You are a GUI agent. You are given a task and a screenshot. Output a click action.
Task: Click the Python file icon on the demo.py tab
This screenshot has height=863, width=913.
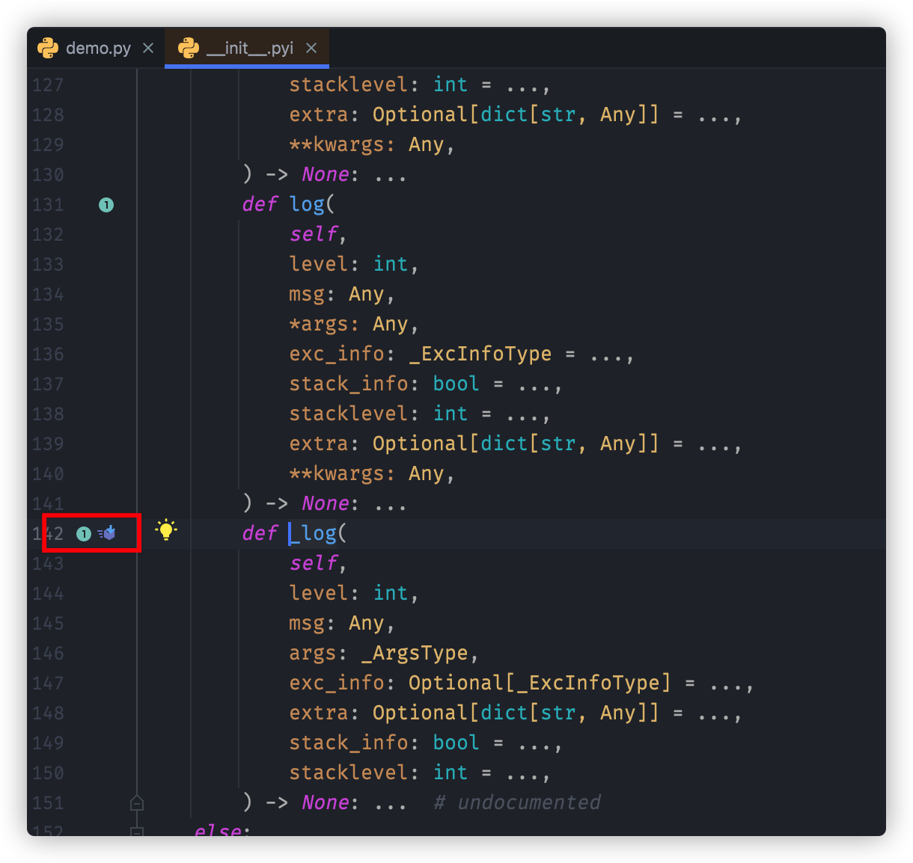47,47
